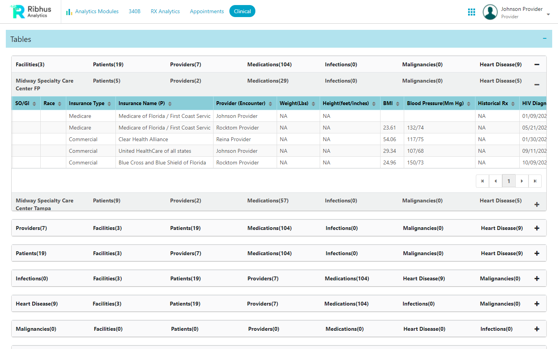
Task: Click the bar chart icon beside Analytics Modules
Action: tap(69, 12)
